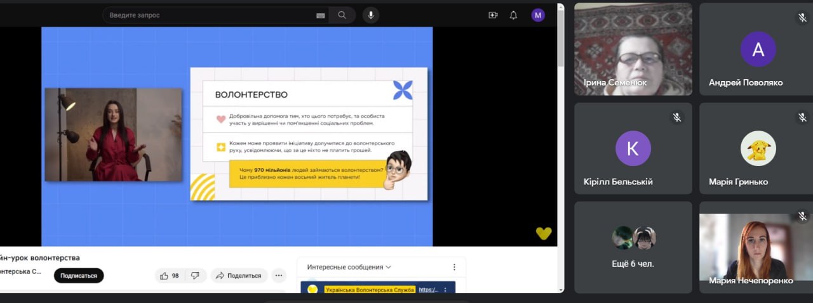Open pinned message three-dot menu
The image size is (813, 303).
pyautogui.click(x=445, y=290)
